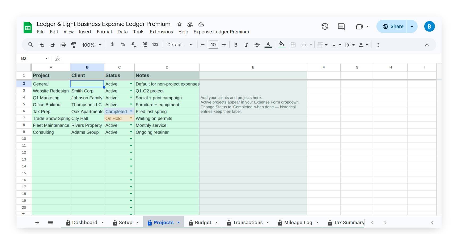This screenshot has height=234, width=458.
Task: Toggle bold formatting
Action: coord(236,45)
